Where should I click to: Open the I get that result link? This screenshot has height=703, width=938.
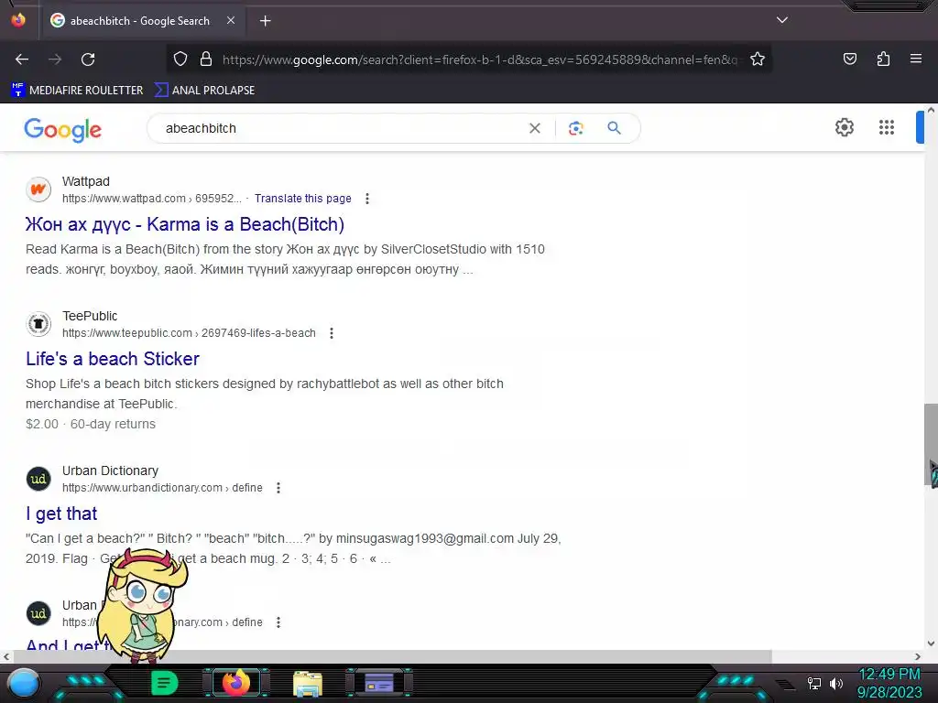(x=61, y=514)
